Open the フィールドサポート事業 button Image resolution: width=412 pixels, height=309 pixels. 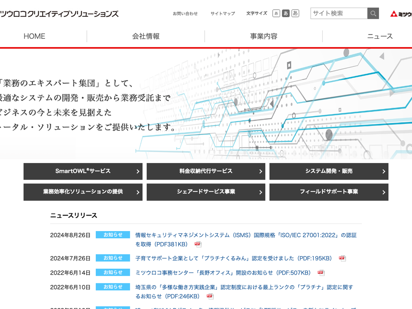[x=329, y=192]
